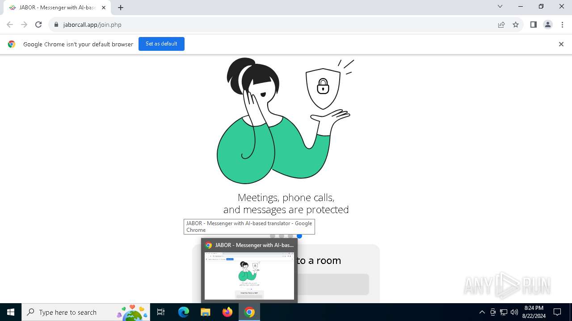Click the Set as default button
Screen dimensions: 572x321
(x=161, y=44)
